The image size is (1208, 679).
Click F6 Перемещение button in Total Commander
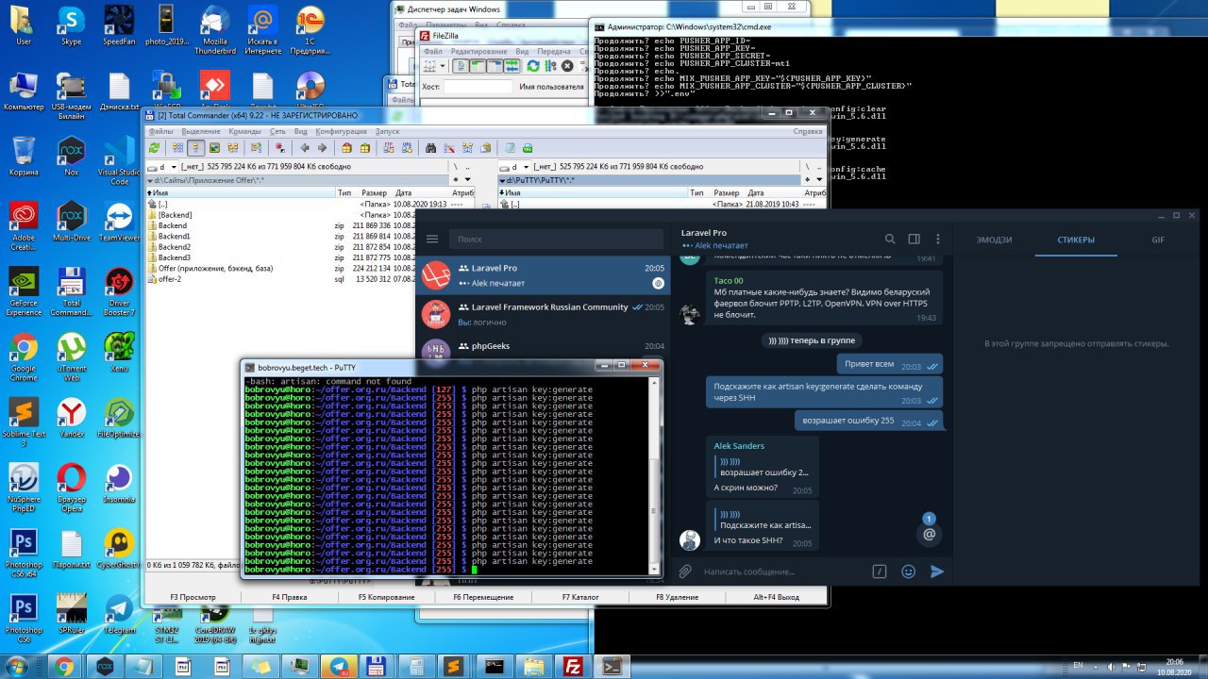click(x=483, y=598)
